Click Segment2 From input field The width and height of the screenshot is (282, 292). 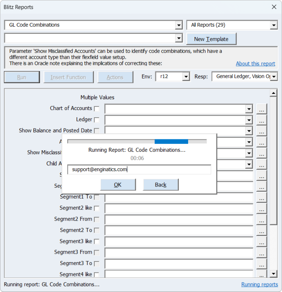[179, 220]
